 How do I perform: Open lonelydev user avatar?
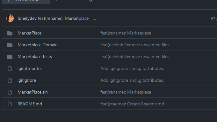[x=10, y=18]
